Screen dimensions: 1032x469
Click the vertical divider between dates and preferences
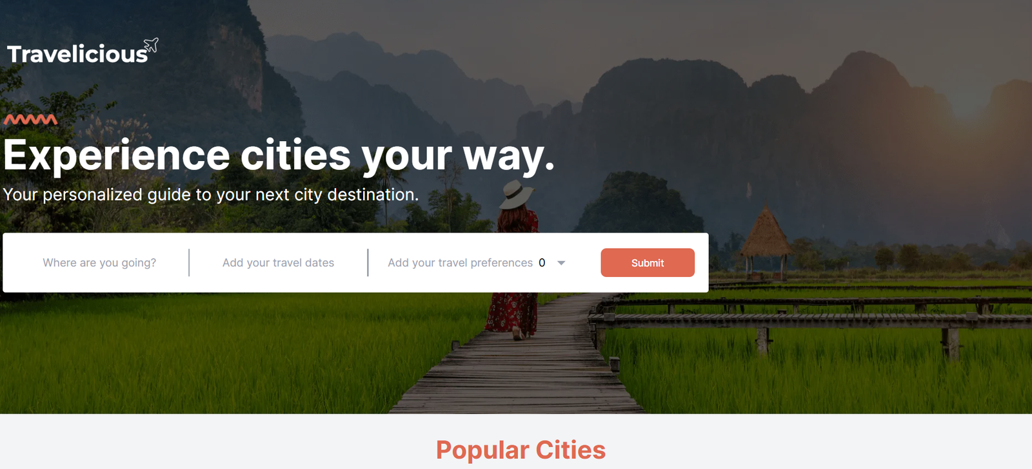click(x=368, y=263)
